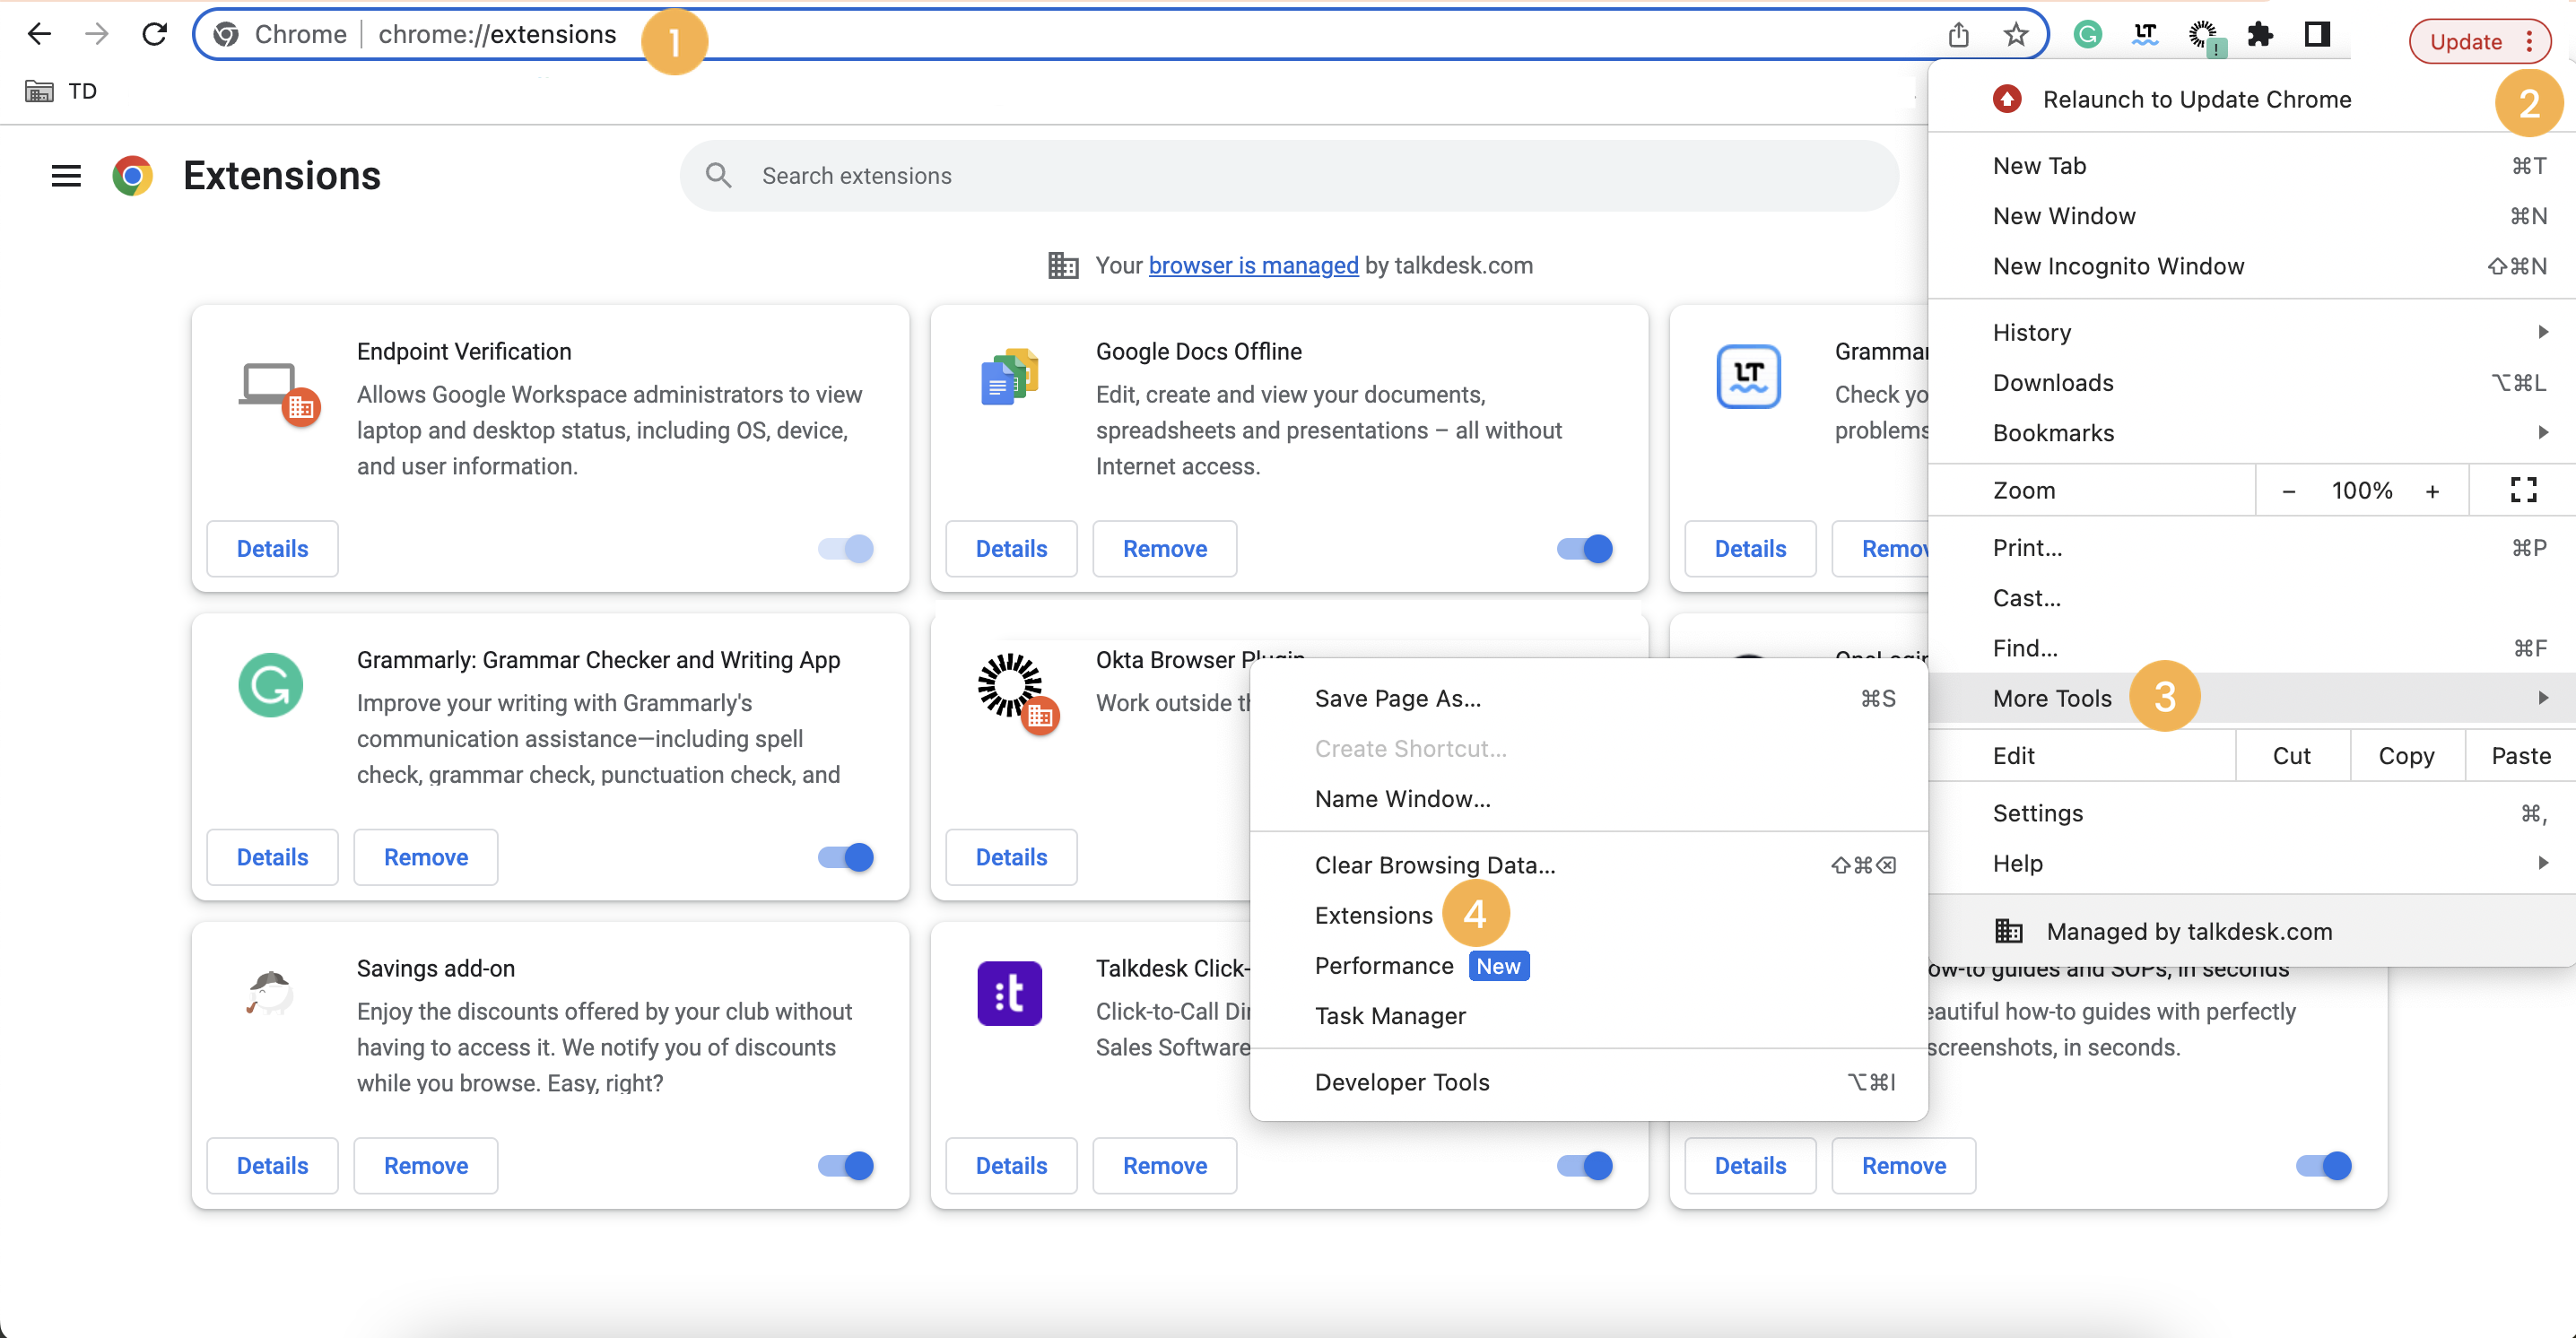The width and height of the screenshot is (2576, 1338).
Task: Disable Google Docs Offline extension
Action: 1584,549
